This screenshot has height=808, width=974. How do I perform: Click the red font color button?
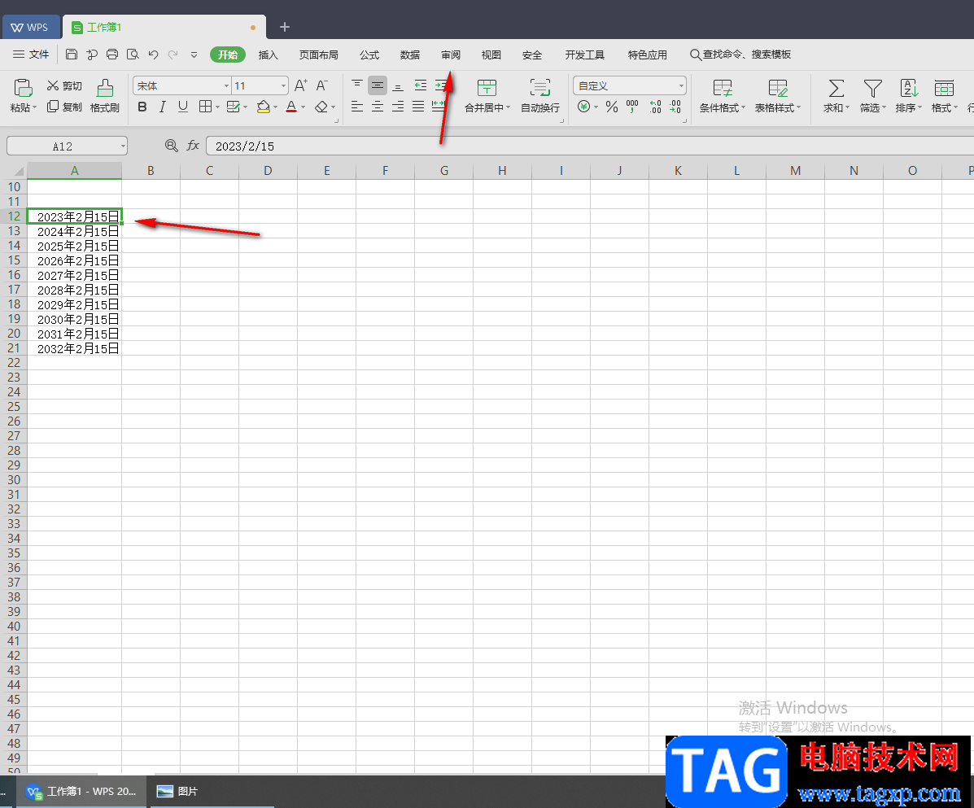(291, 107)
